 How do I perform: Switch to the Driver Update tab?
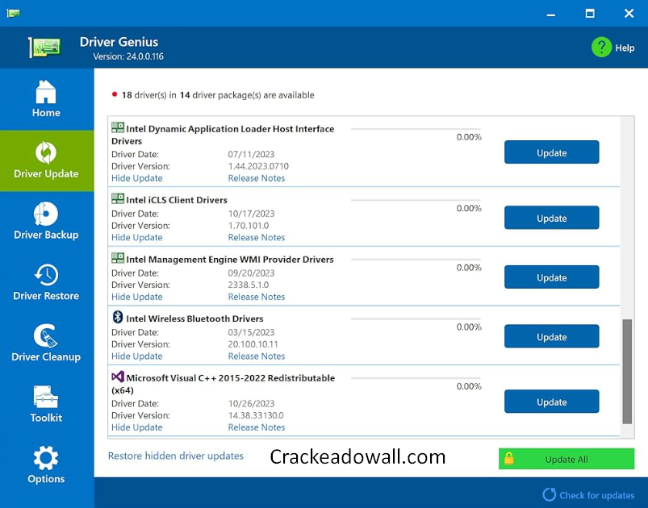point(46,160)
